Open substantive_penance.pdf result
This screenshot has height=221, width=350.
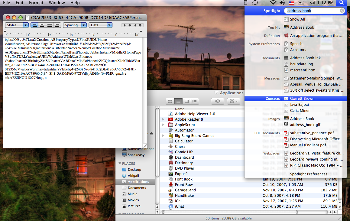(x=309, y=133)
